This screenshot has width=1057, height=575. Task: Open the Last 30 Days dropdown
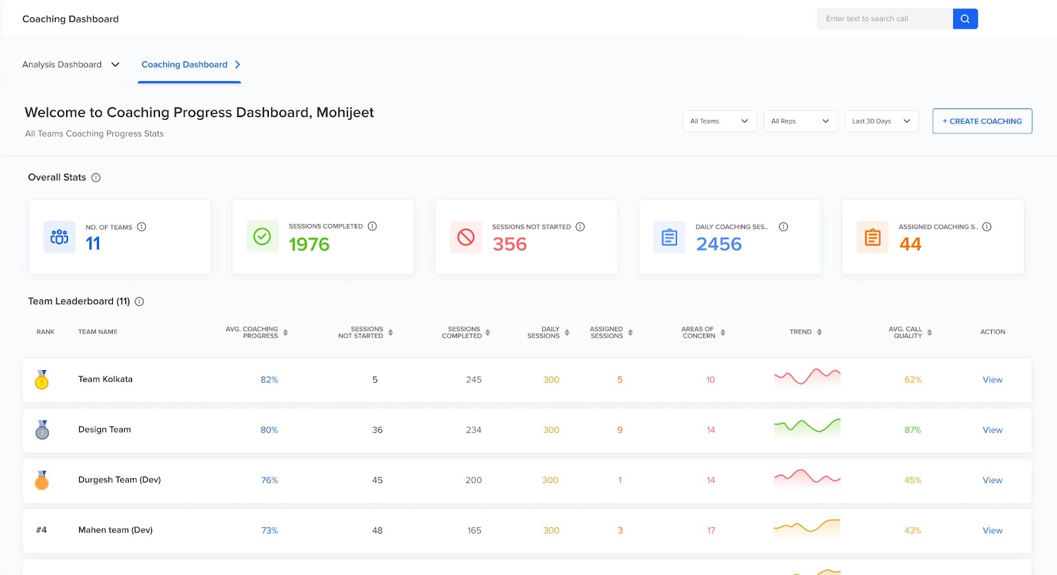point(882,121)
